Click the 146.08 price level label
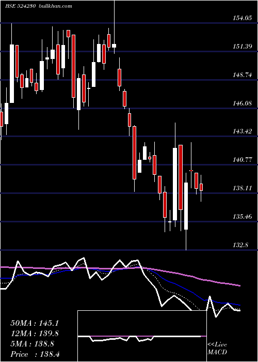 243,103
